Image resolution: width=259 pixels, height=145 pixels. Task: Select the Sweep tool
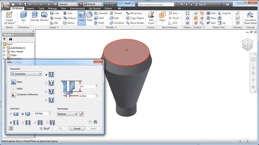click(x=55, y=18)
